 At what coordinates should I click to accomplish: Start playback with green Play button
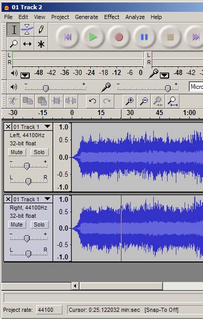coord(93,37)
